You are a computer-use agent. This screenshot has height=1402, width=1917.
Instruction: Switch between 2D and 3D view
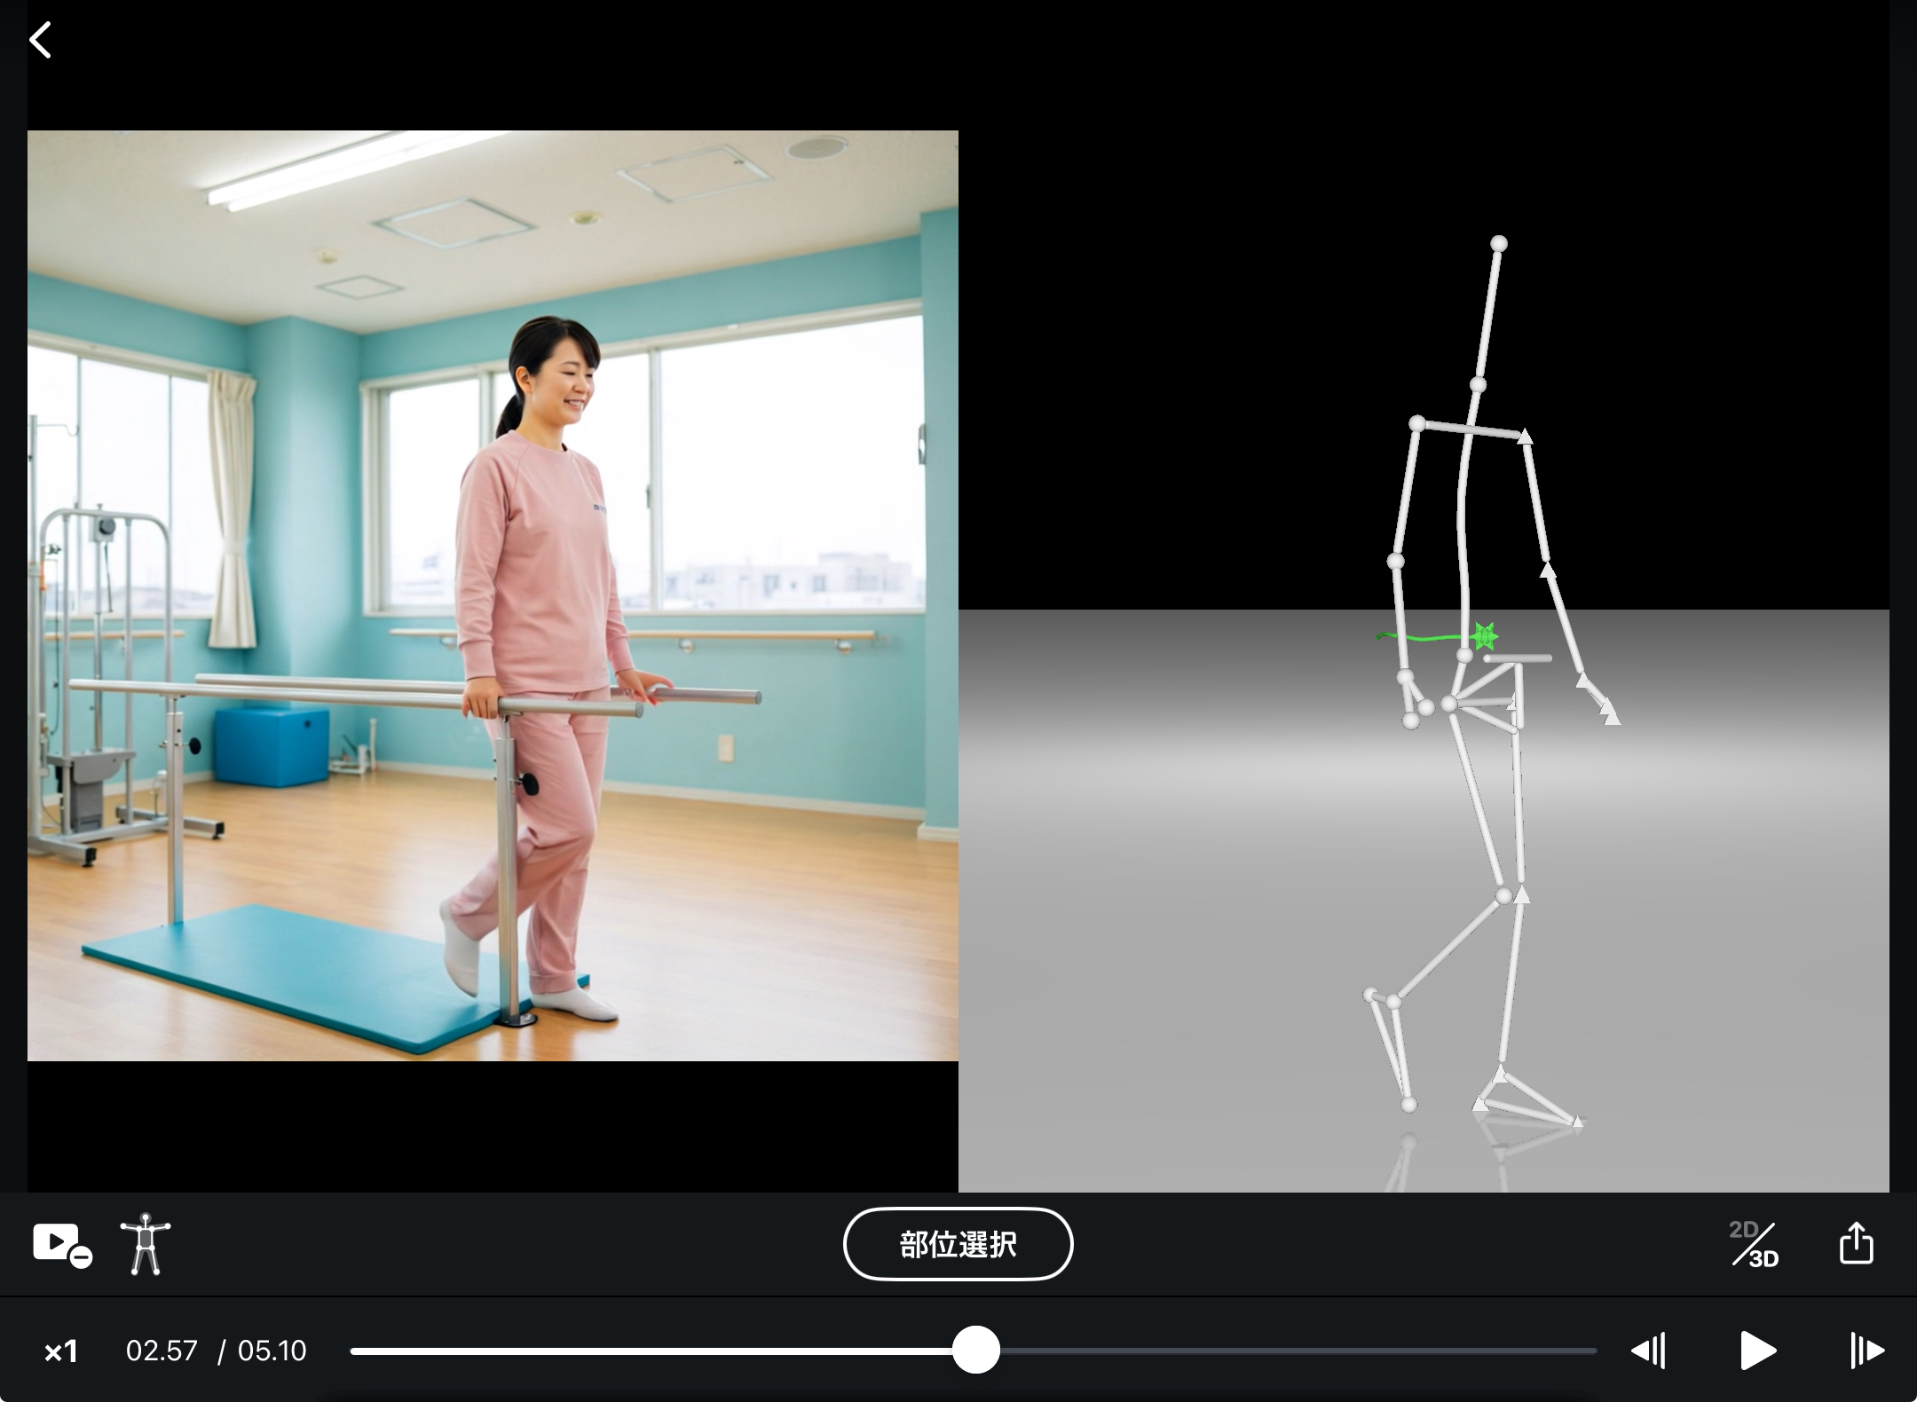[x=1755, y=1244]
